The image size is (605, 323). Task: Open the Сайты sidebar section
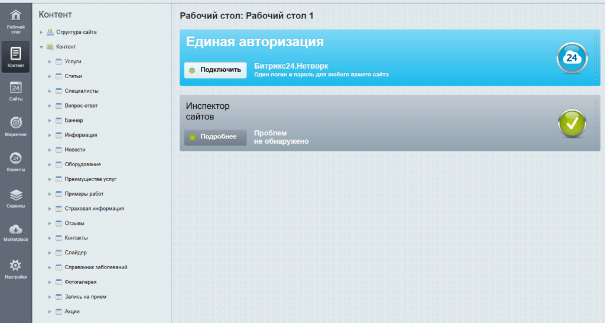[16, 92]
